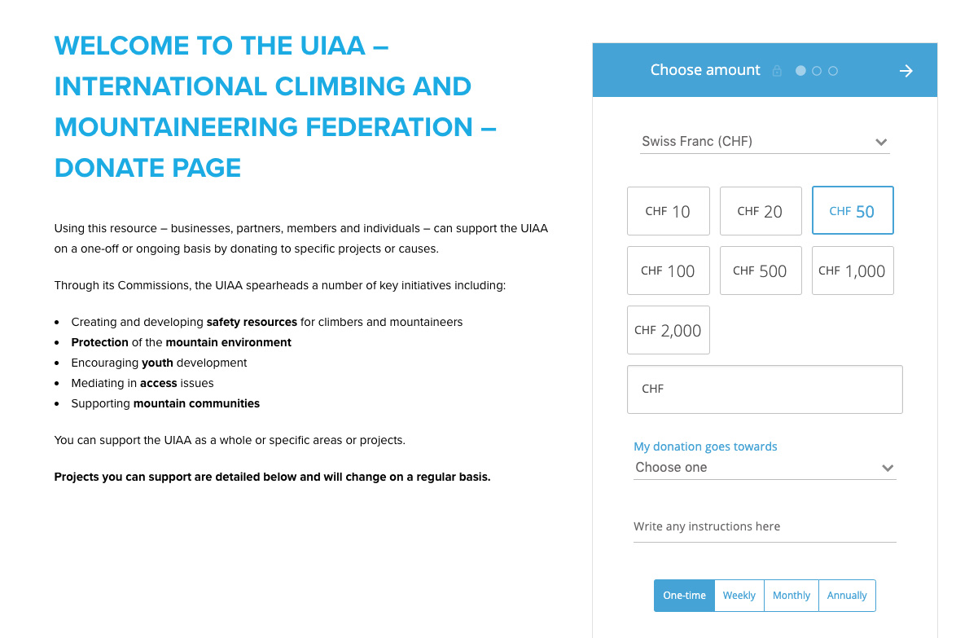Set donation frequency to Annually
This screenshot has height=638, width=956.
coord(847,596)
